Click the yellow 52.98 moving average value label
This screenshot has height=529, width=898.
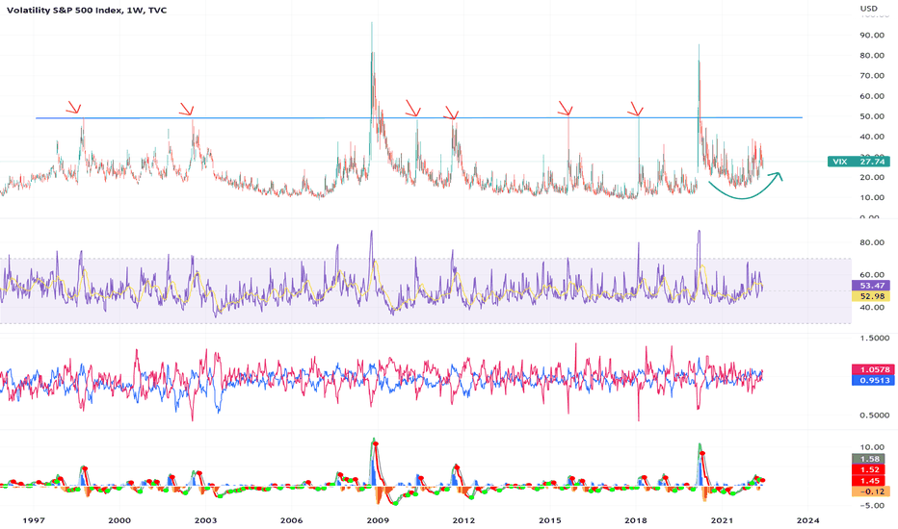pos(870,296)
